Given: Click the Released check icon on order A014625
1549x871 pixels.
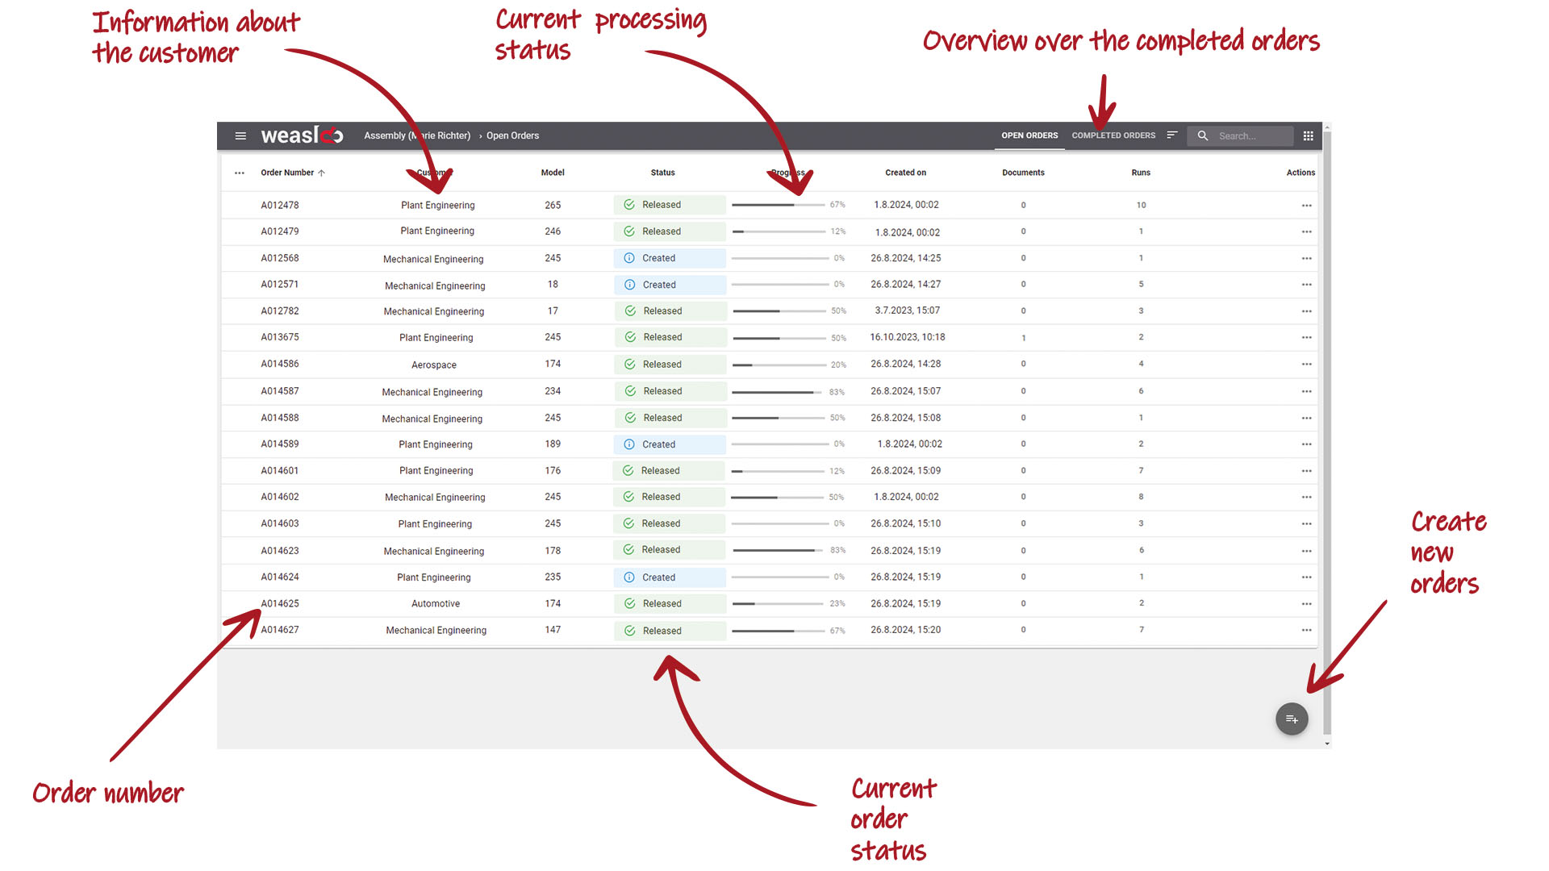Looking at the screenshot, I should [630, 603].
